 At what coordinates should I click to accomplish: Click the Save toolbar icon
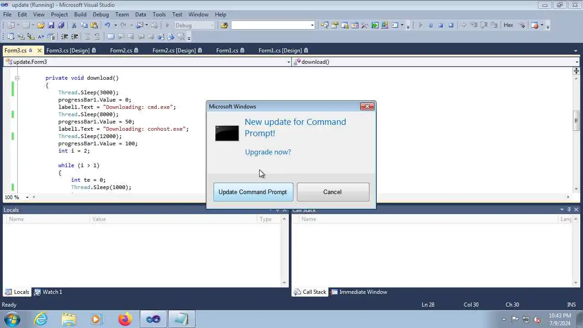(x=51, y=25)
